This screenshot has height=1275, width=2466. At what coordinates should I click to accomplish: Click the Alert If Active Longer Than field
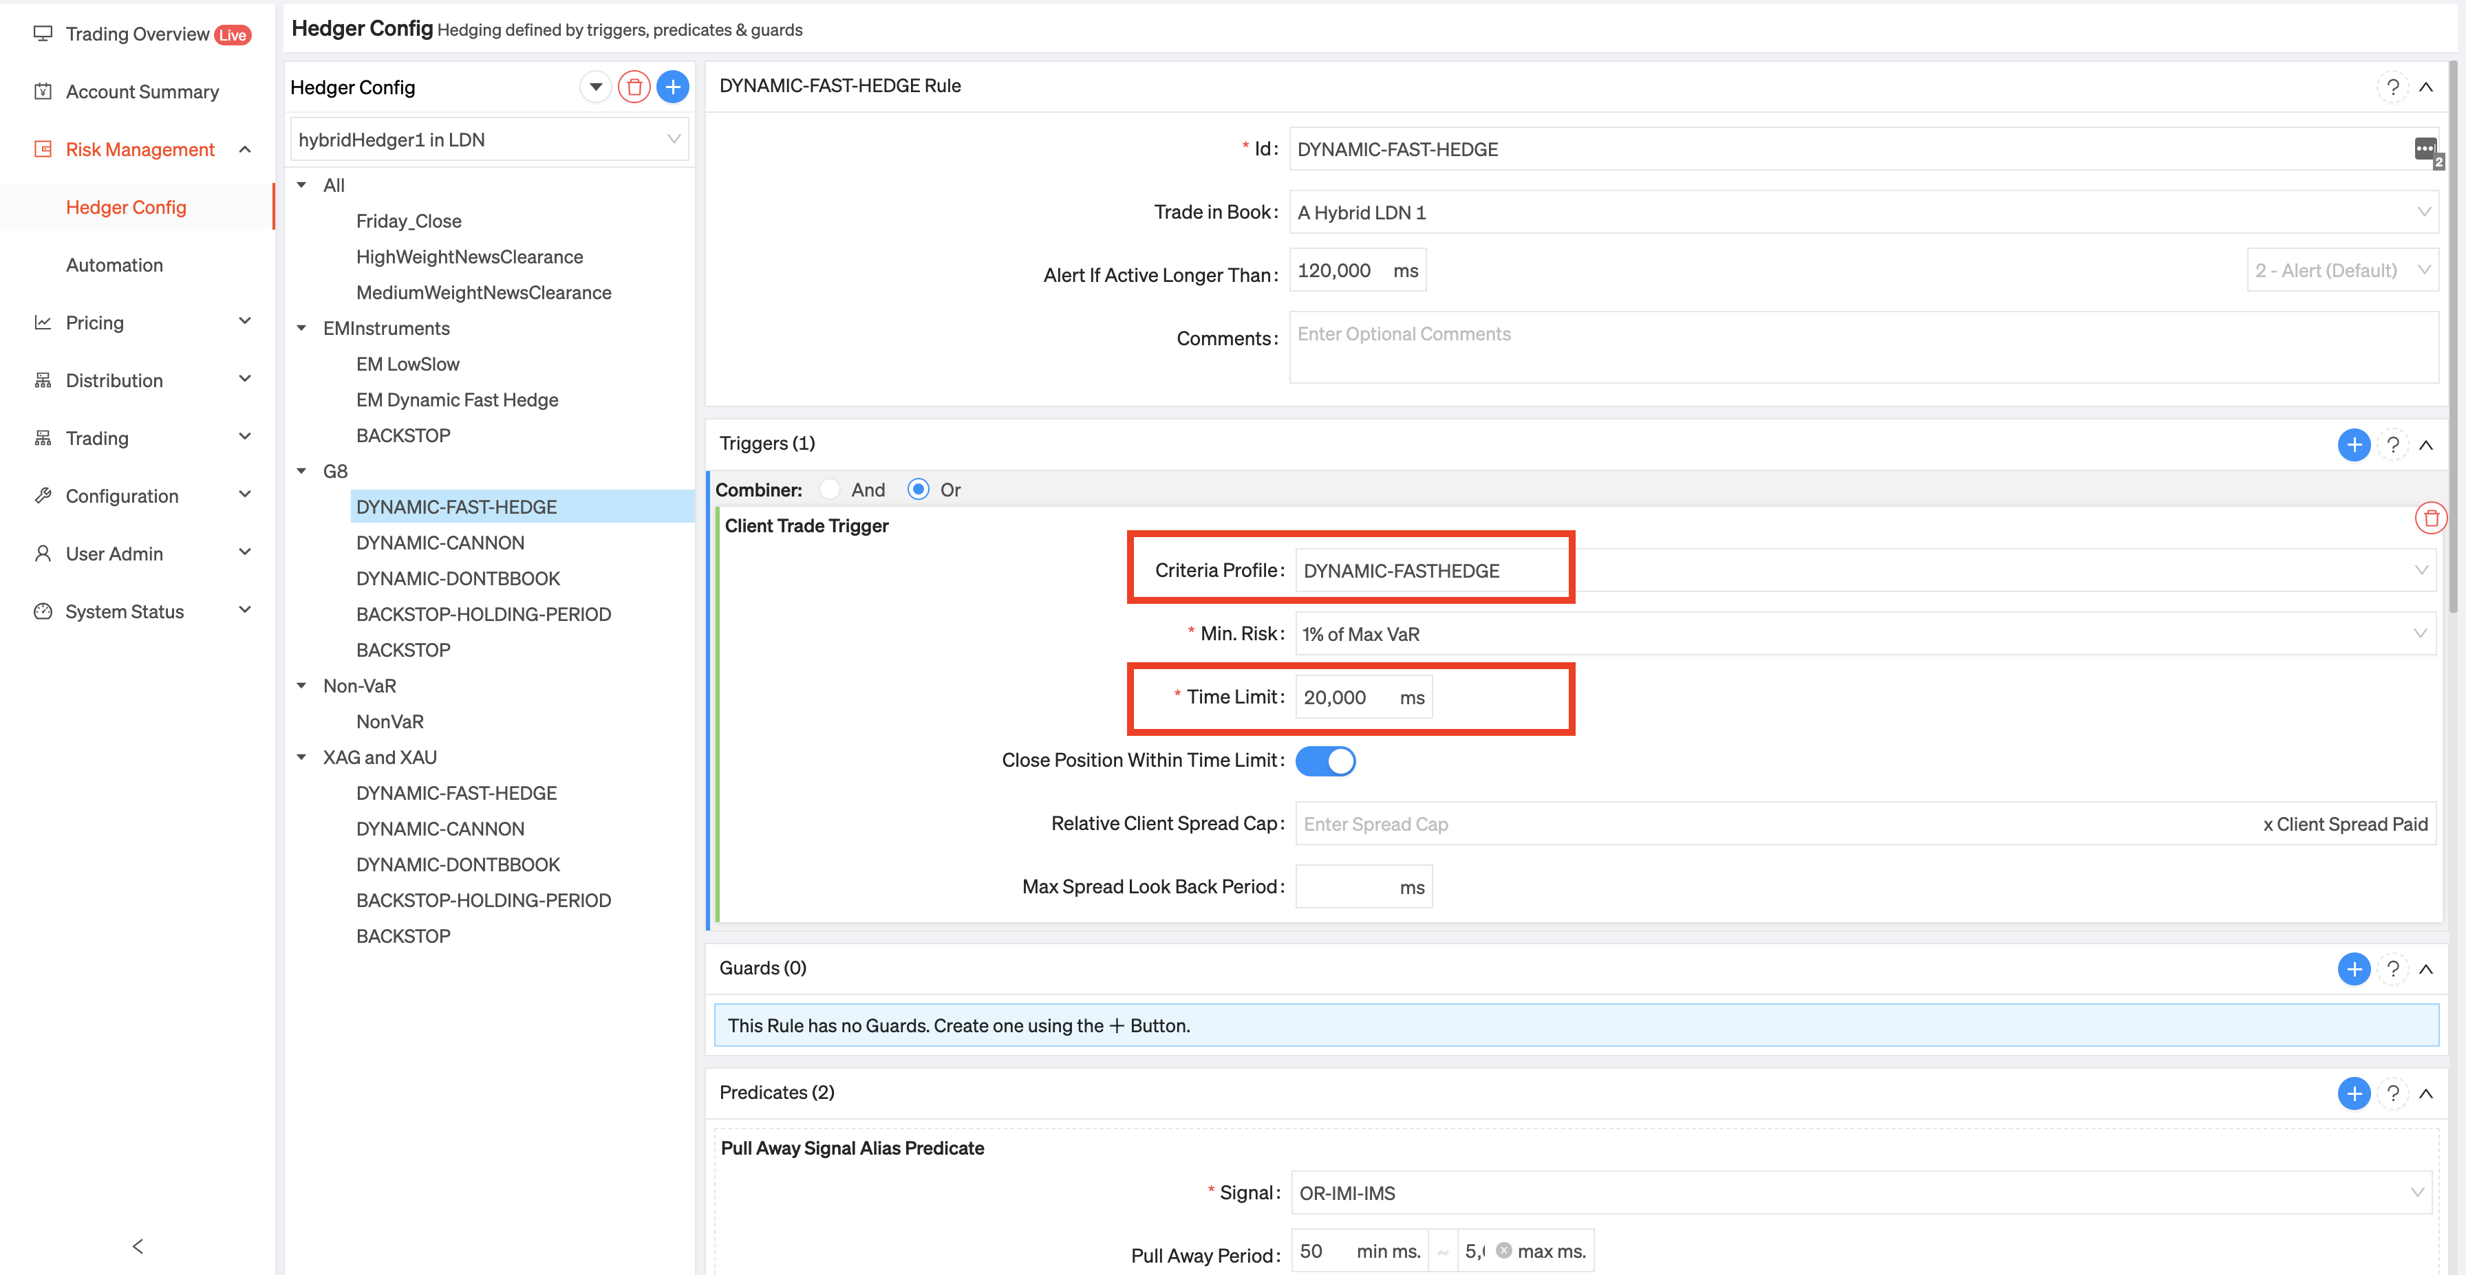pos(1358,271)
